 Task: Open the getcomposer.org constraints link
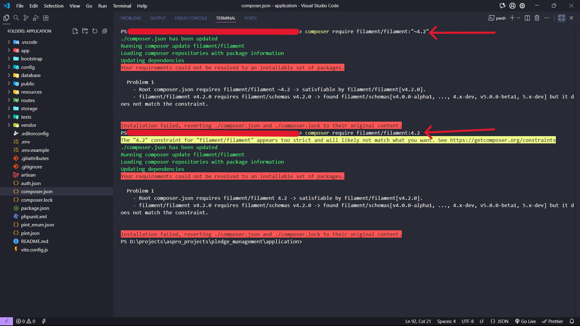[x=502, y=140]
